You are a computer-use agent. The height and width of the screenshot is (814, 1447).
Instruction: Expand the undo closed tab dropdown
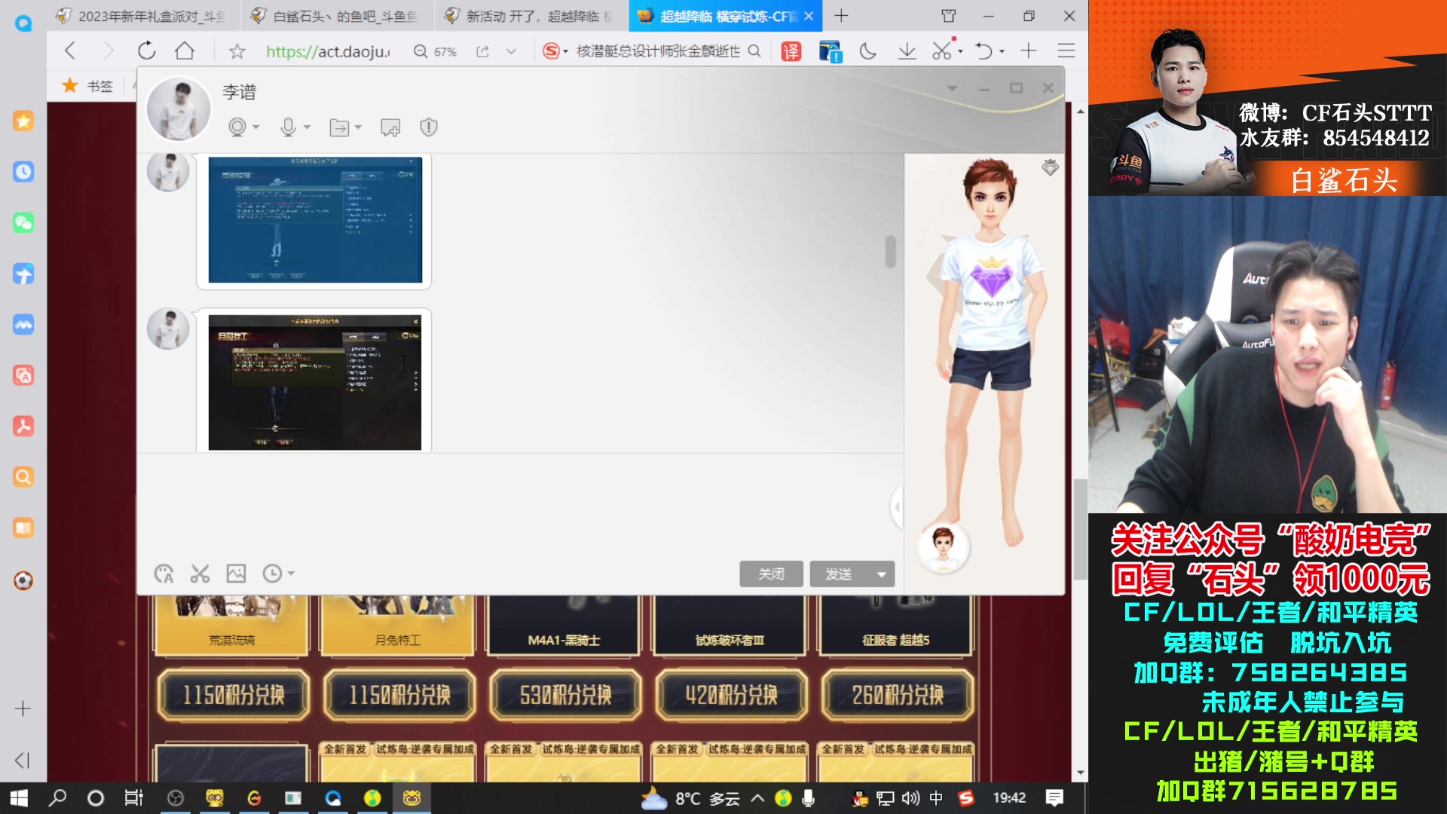pyautogui.click(x=1002, y=51)
